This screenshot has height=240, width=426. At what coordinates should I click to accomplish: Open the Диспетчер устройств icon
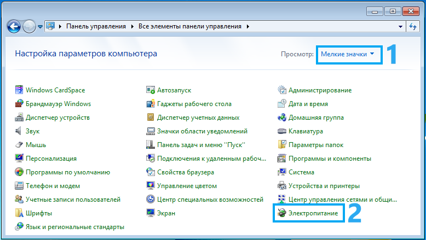19,118
